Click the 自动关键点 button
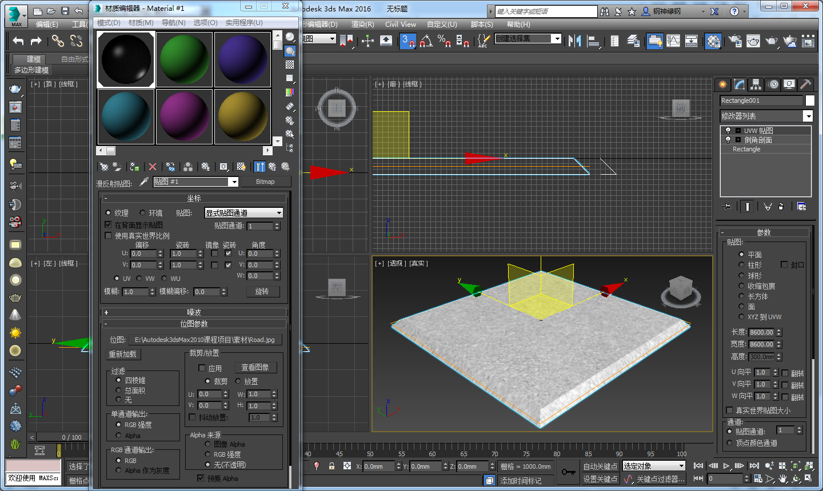 click(600, 466)
